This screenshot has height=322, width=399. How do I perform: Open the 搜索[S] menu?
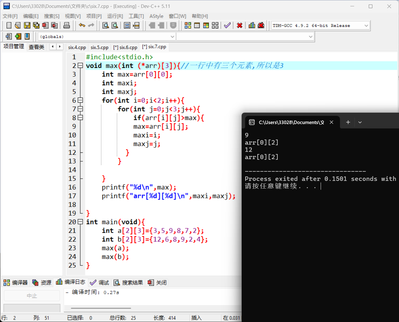click(x=51, y=16)
